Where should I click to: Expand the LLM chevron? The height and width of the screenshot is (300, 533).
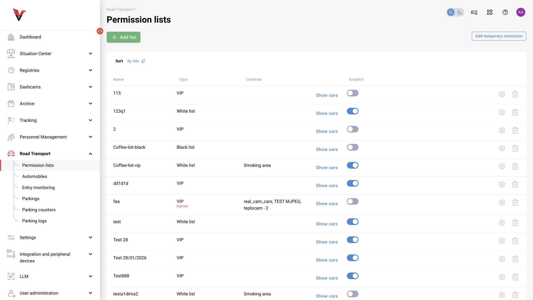click(90, 276)
